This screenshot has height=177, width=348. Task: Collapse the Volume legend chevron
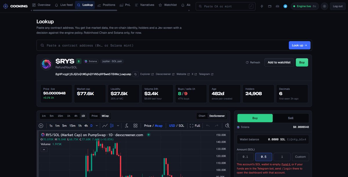click(x=44, y=150)
